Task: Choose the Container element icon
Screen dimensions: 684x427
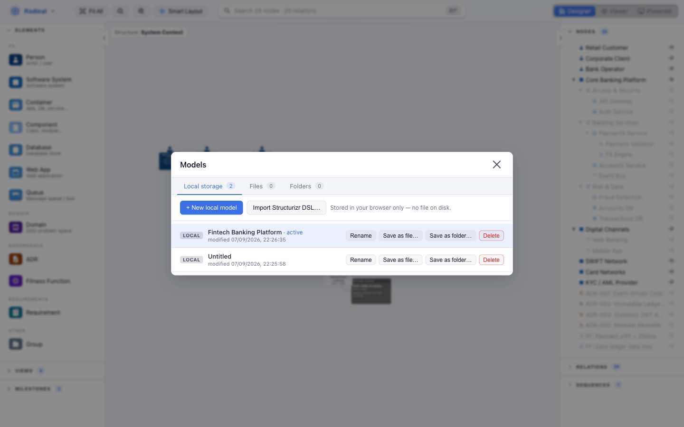Action: click(x=16, y=105)
